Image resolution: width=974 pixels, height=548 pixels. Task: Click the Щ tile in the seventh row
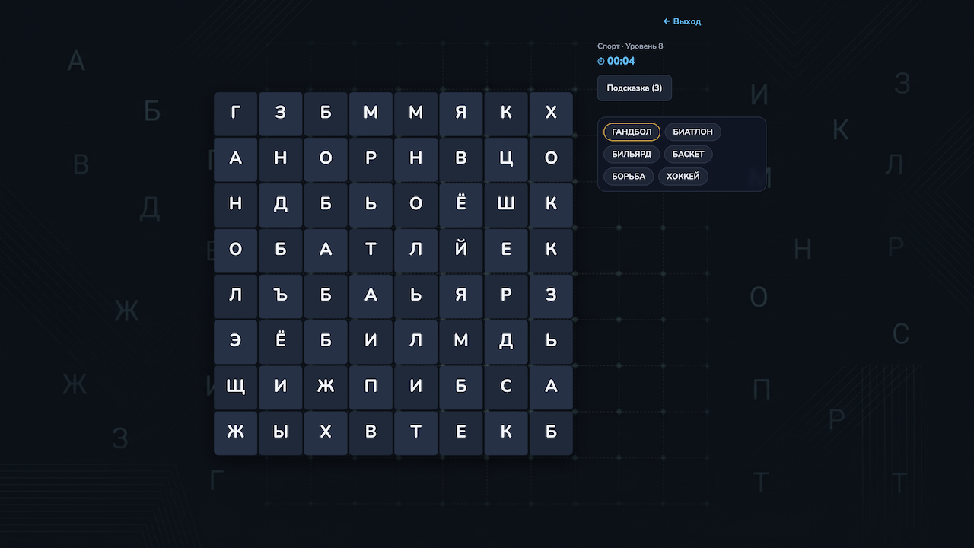tap(235, 387)
